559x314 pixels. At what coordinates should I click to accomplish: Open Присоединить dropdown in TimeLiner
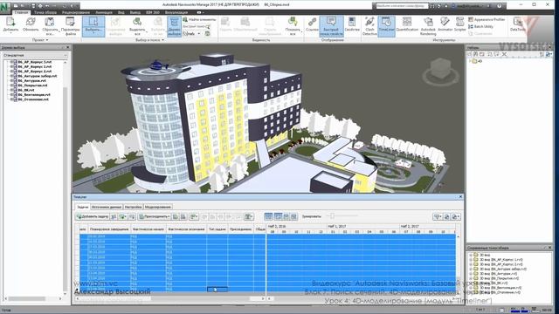pyautogui.click(x=155, y=216)
